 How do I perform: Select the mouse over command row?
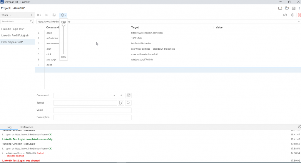(x=168, y=43)
